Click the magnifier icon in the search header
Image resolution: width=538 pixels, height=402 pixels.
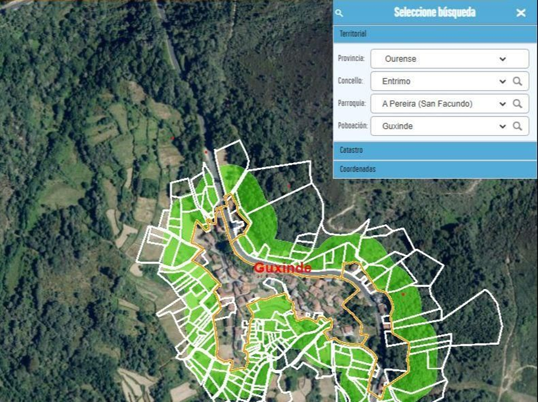point(339,13)
